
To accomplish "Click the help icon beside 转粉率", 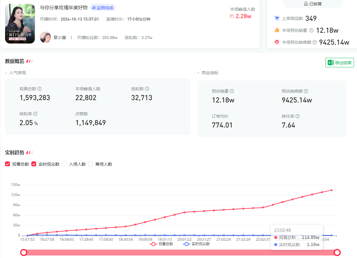I will point(35,114).
